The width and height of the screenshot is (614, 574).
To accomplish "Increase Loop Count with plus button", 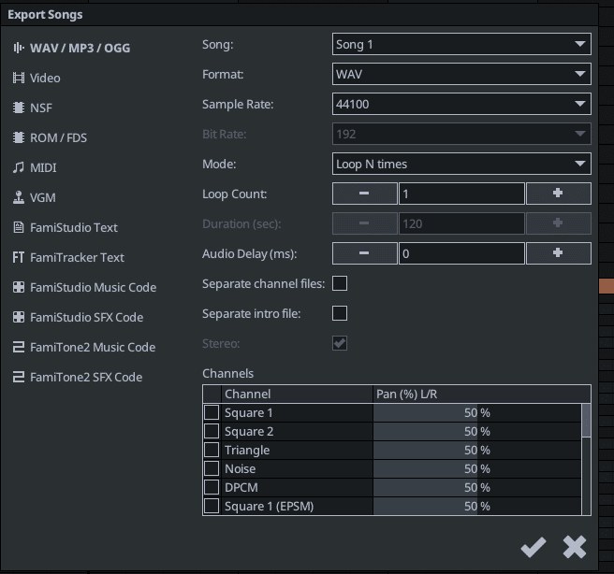I will click(559, 194).
